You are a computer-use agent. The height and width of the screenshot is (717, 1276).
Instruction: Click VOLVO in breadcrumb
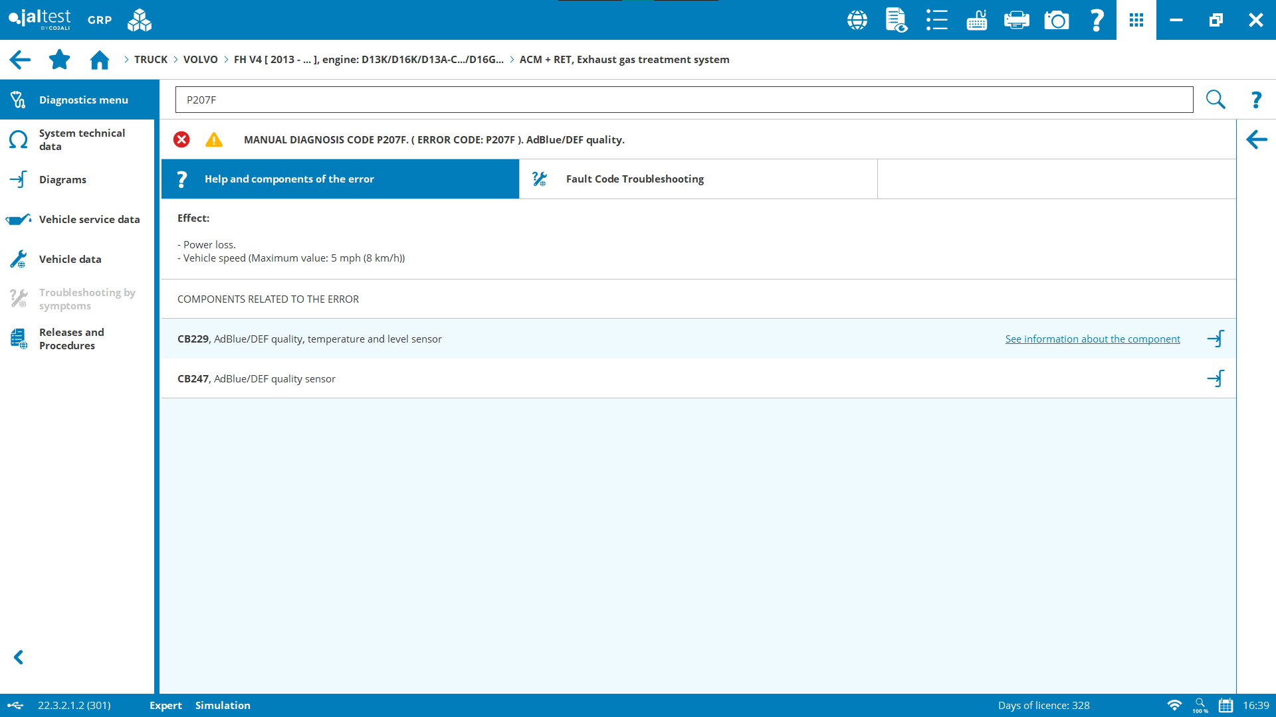pyautogui.click(x=201, y=60)
